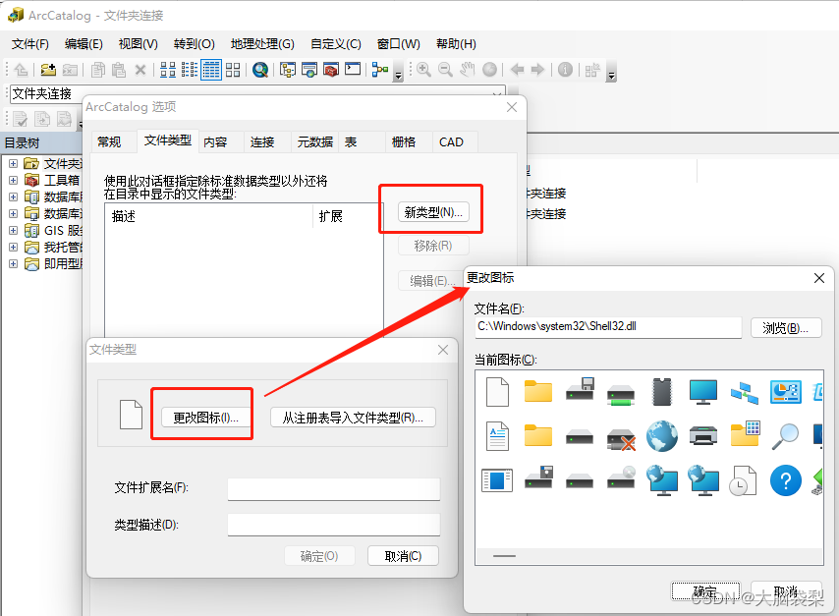Screen dimensions: 839x616
Task: Open the red ArcToolbox window icon
Action: 331,70
